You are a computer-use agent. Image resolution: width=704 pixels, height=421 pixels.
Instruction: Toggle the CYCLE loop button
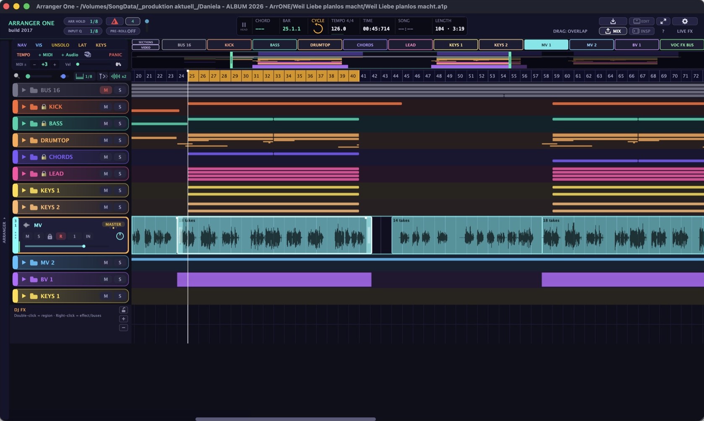pyautogui.click(x=318, y=26)
